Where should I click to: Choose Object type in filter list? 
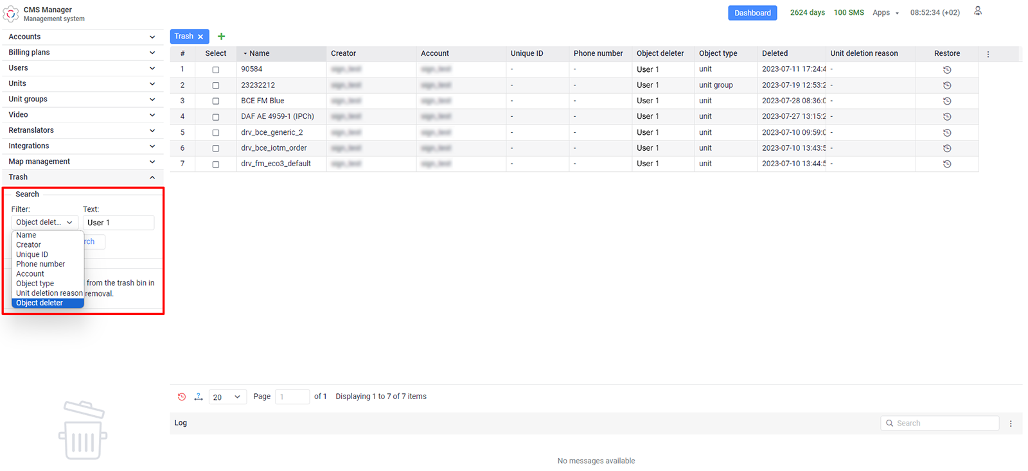(48, 284)
